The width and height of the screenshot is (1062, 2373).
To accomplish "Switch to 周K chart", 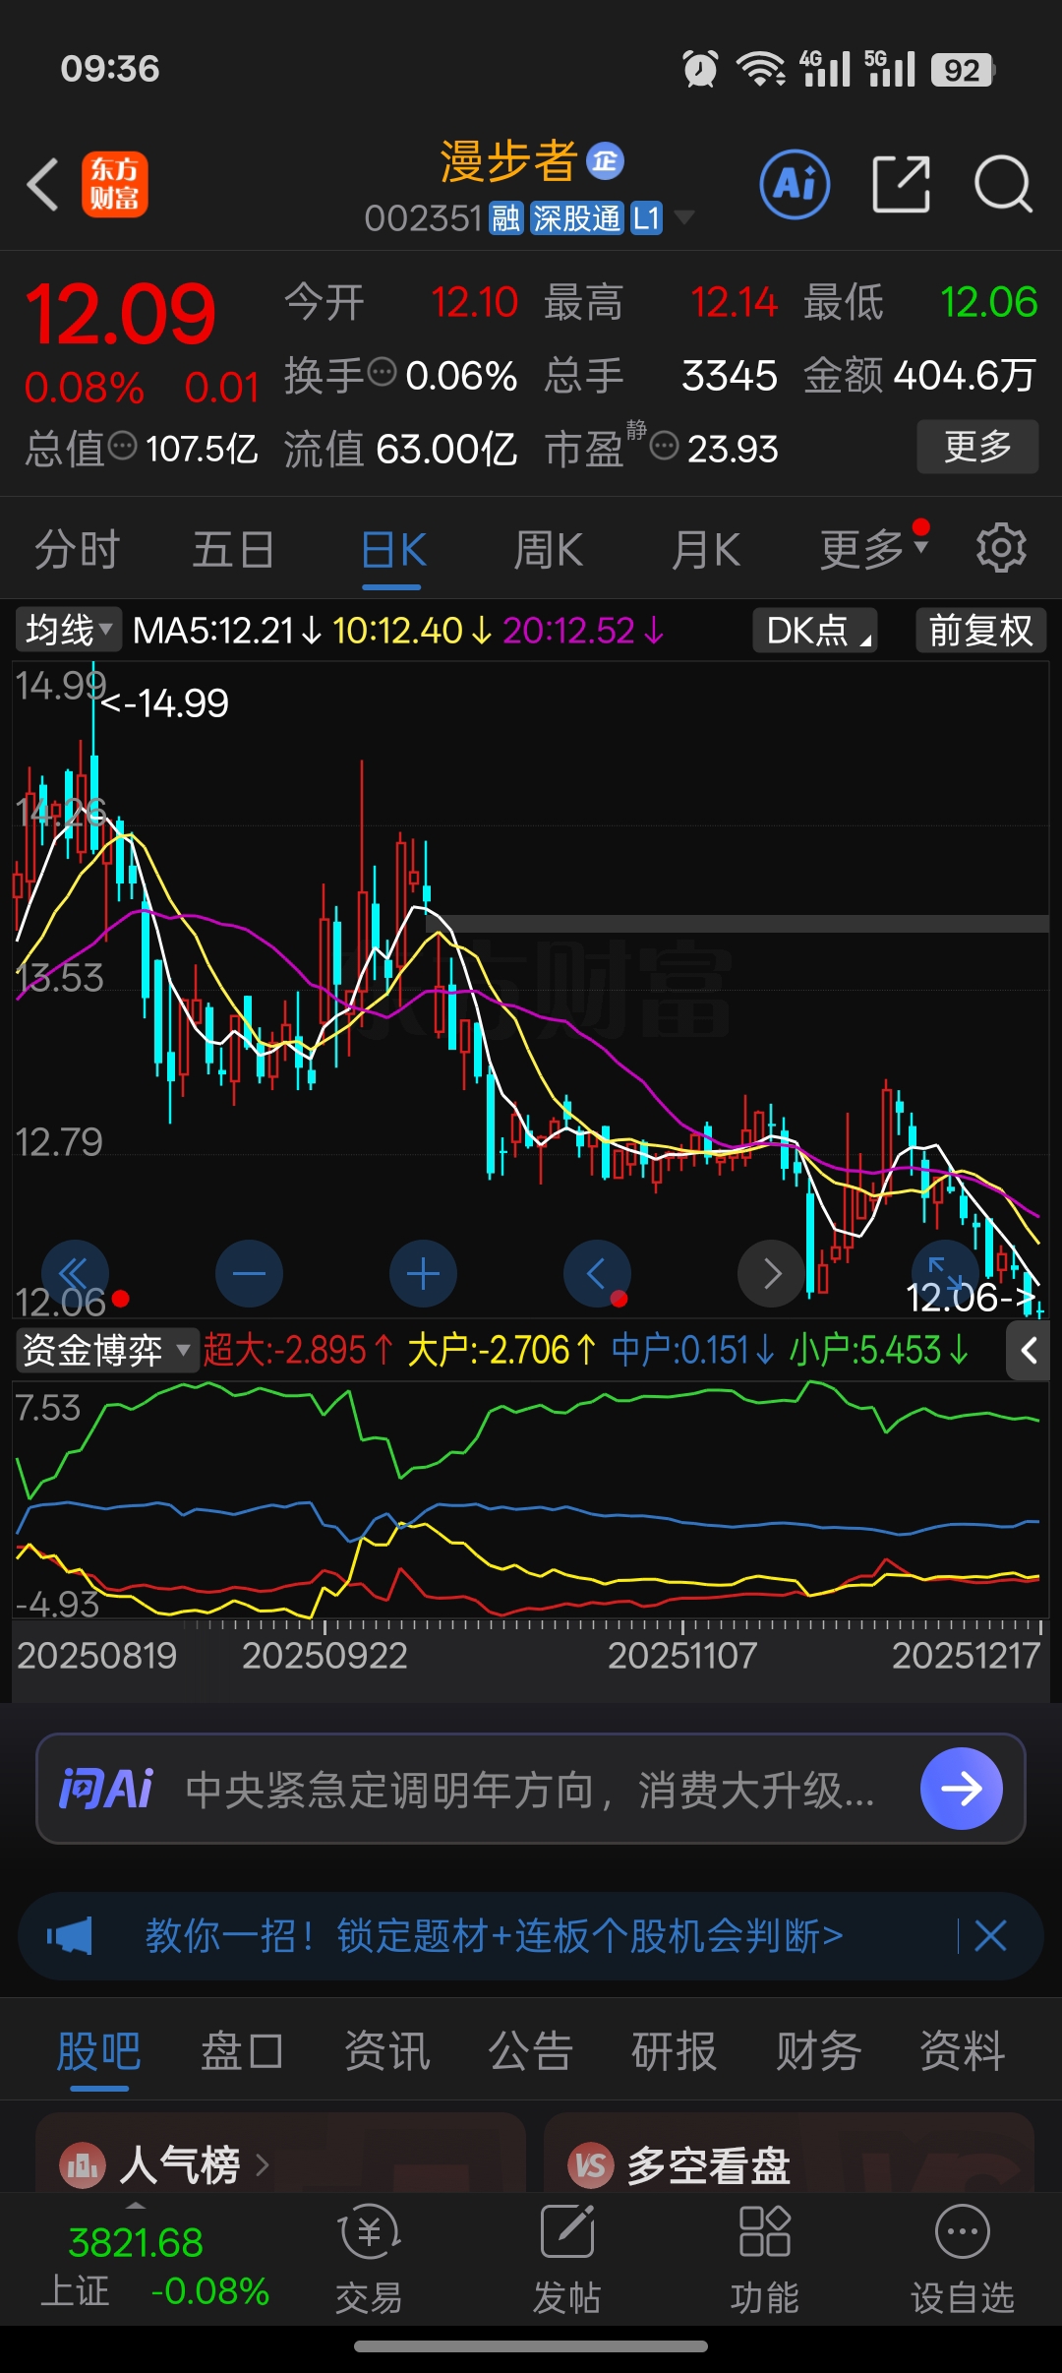I will (549, 549).
